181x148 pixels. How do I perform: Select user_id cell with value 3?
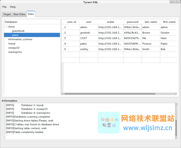click(x=72, y=38)
